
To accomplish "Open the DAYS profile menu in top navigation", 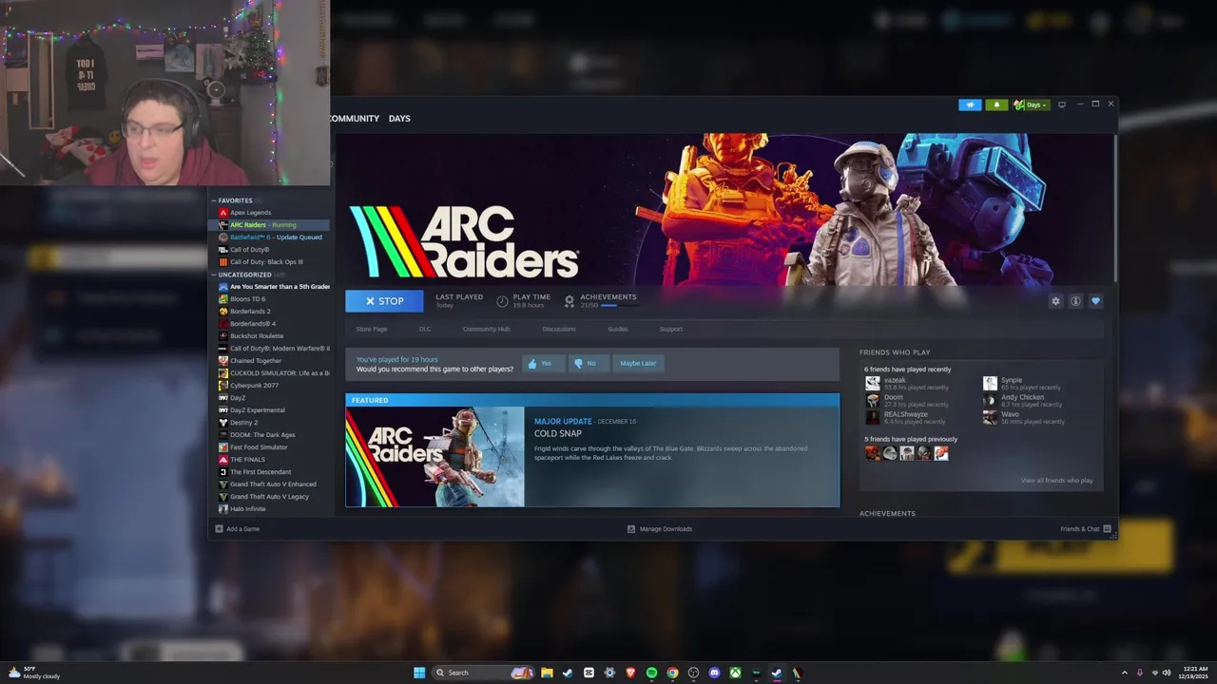I will click(x=399, y=119).
